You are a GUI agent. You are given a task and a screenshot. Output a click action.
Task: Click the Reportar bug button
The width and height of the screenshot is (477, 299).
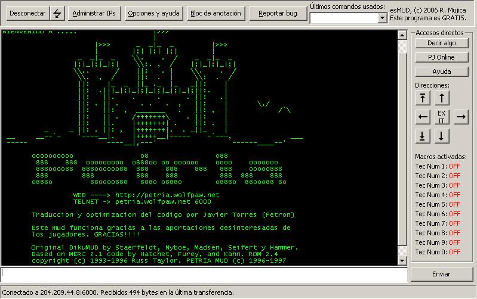click(278, 13)
